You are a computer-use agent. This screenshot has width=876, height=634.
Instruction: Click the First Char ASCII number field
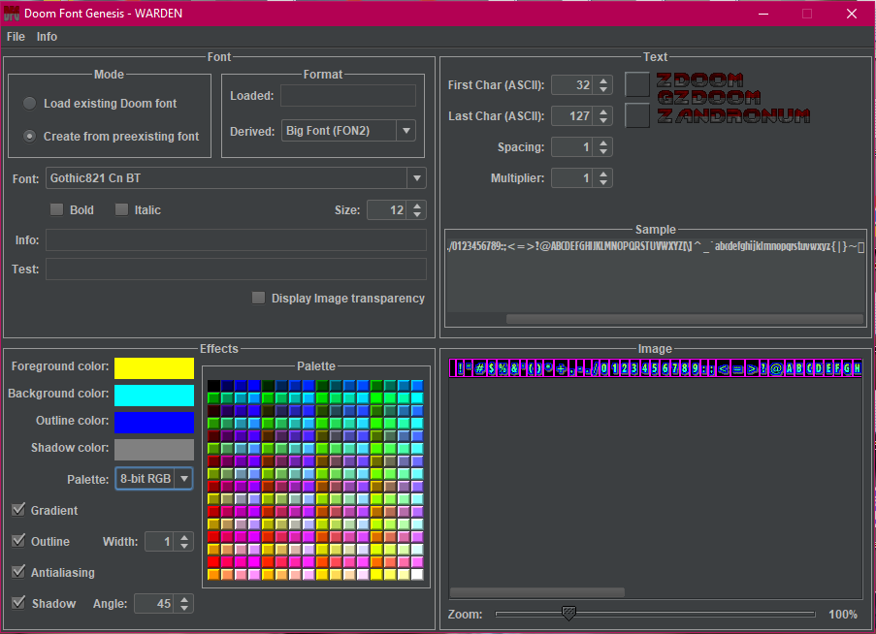tap(573, 85)
